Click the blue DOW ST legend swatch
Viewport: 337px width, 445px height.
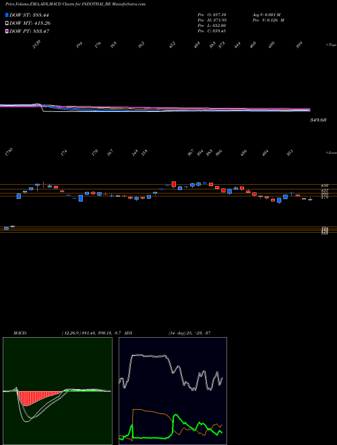7,15
